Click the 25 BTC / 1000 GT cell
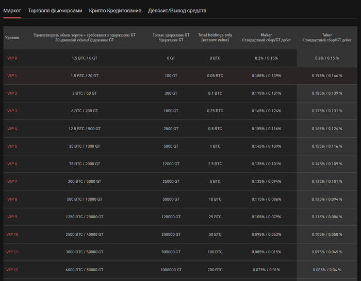361x281 pixels. tap(84, 146)
